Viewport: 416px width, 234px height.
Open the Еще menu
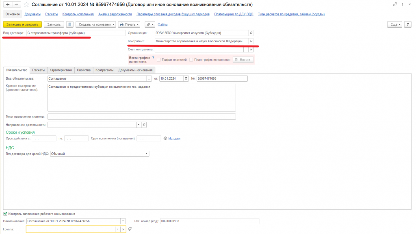click(x=395, y=24)
